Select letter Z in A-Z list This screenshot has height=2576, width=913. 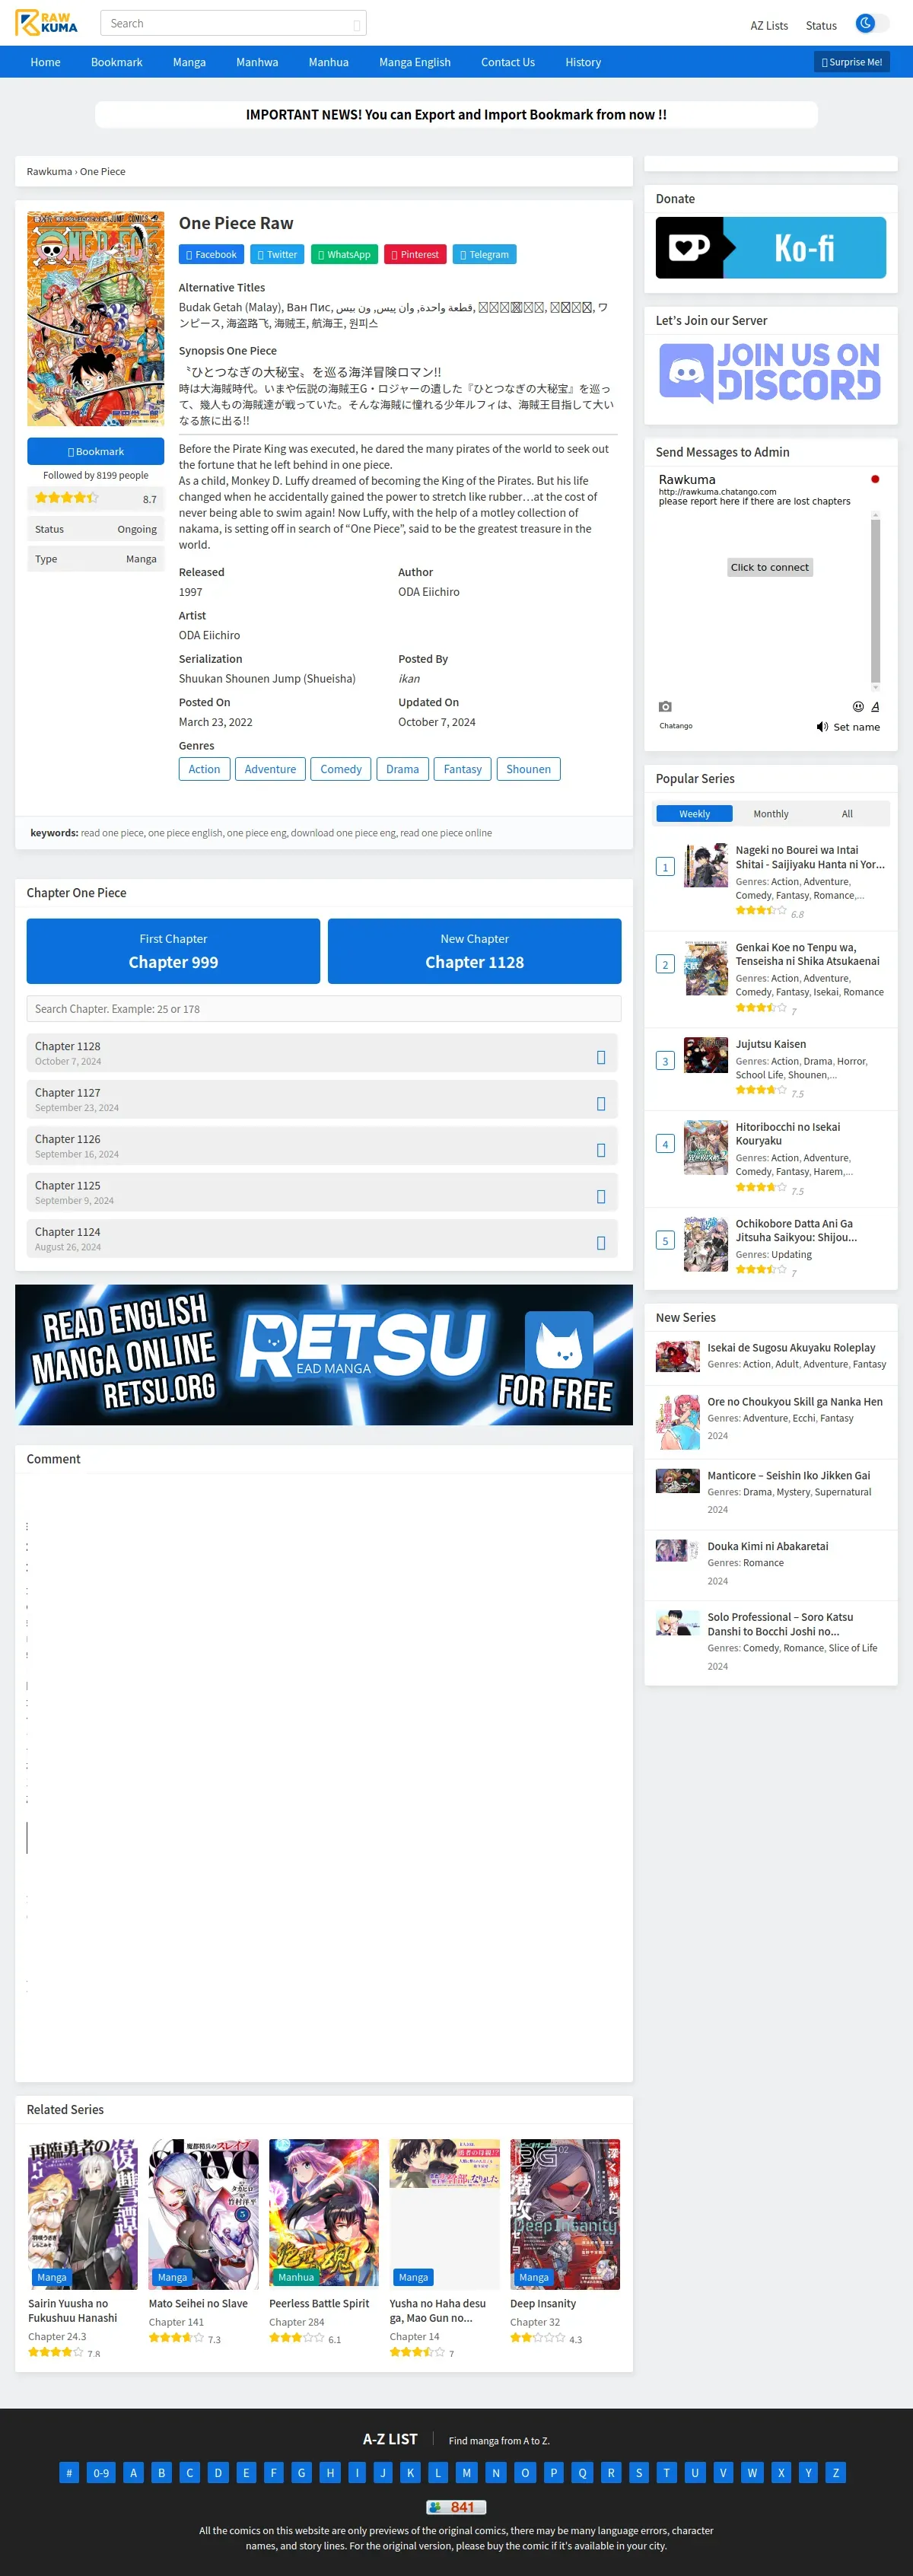pyautogui.click(x=836, y=2472)
